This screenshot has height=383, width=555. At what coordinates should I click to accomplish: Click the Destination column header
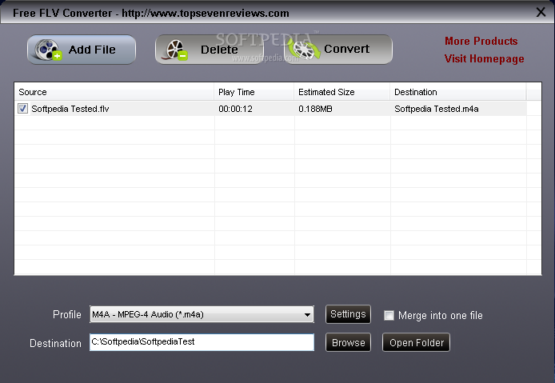point(458,92)
